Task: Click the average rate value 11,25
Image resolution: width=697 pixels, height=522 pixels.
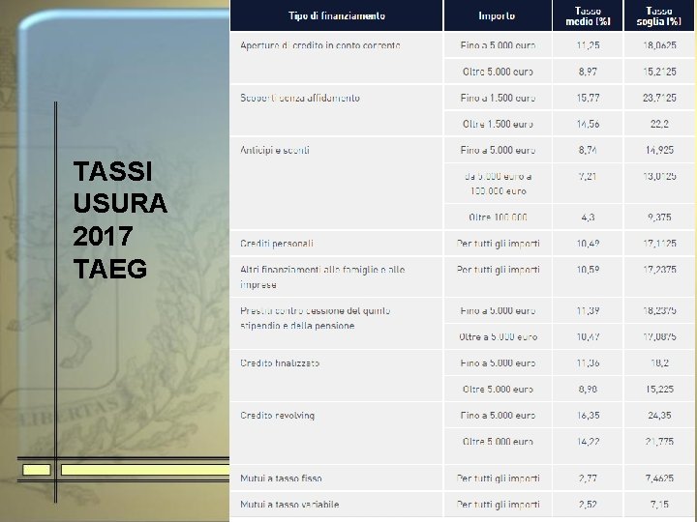Action: point(588,45)
